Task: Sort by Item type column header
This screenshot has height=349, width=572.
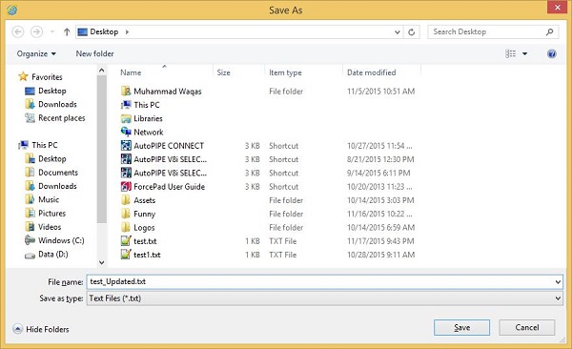Action: tap(285, 72)
